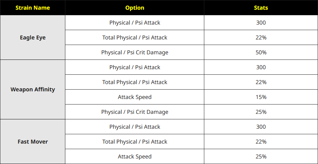This screenshot has width=318, height=164.
Task: Select the Eagle Eye strain cell
Action: [x=32, y=37]
